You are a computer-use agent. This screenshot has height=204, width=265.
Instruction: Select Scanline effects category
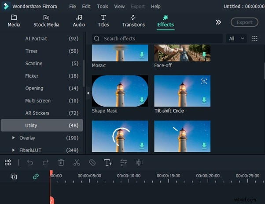(x=42, y=63)
